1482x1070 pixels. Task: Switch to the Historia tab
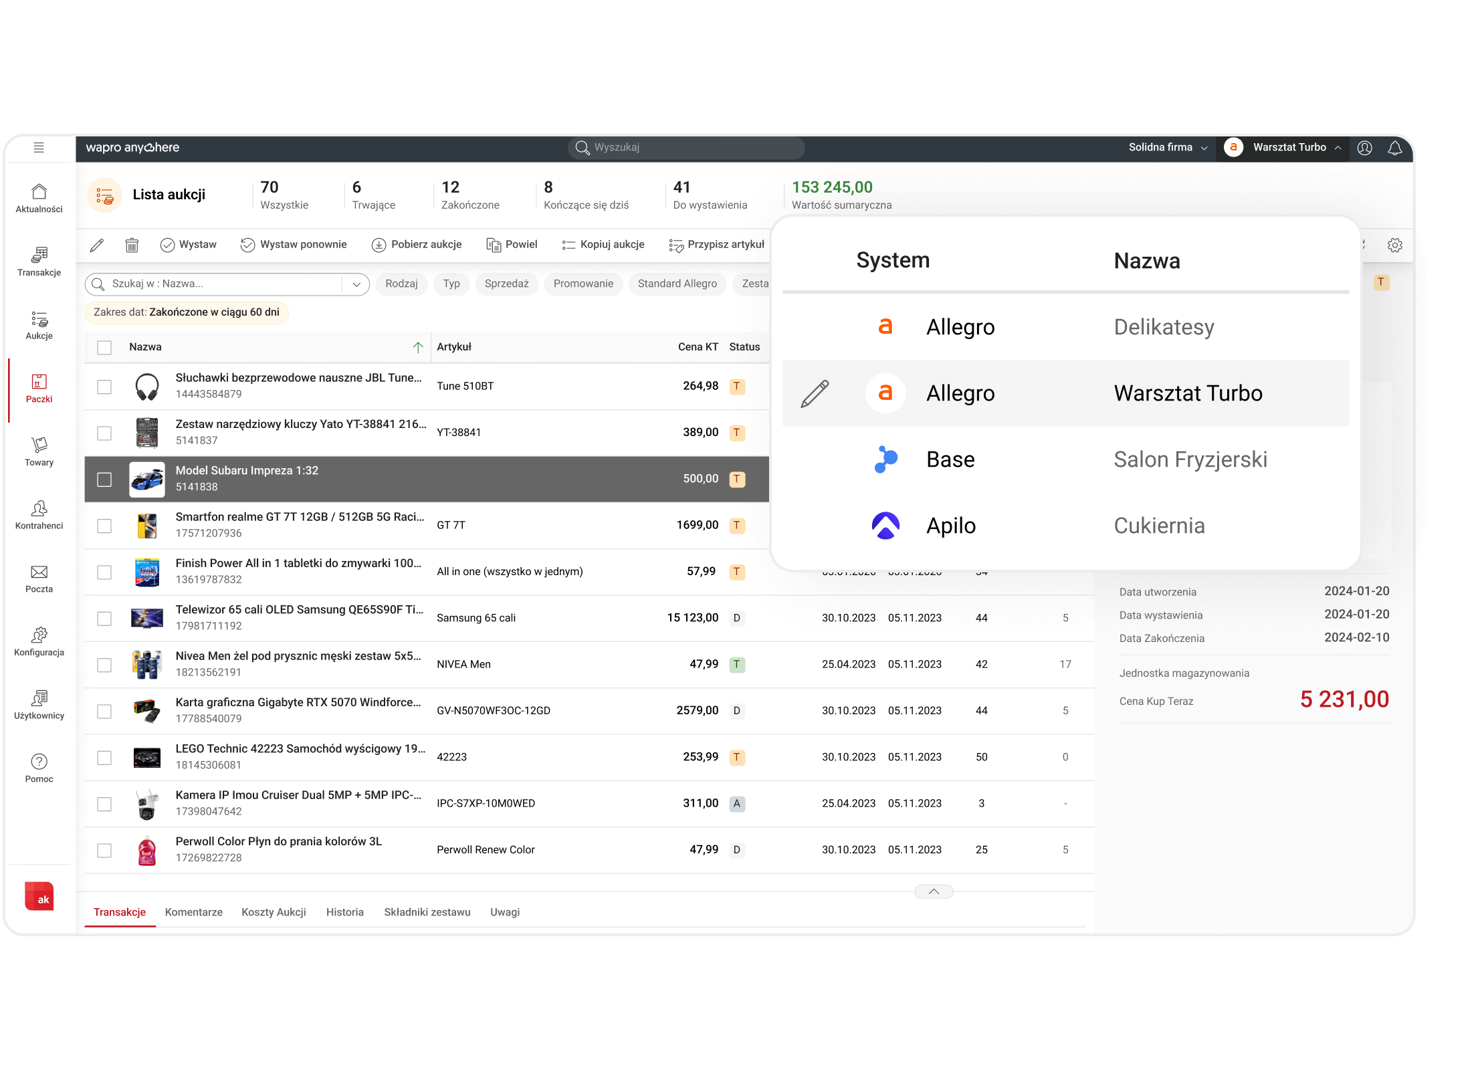coord(344,912)
